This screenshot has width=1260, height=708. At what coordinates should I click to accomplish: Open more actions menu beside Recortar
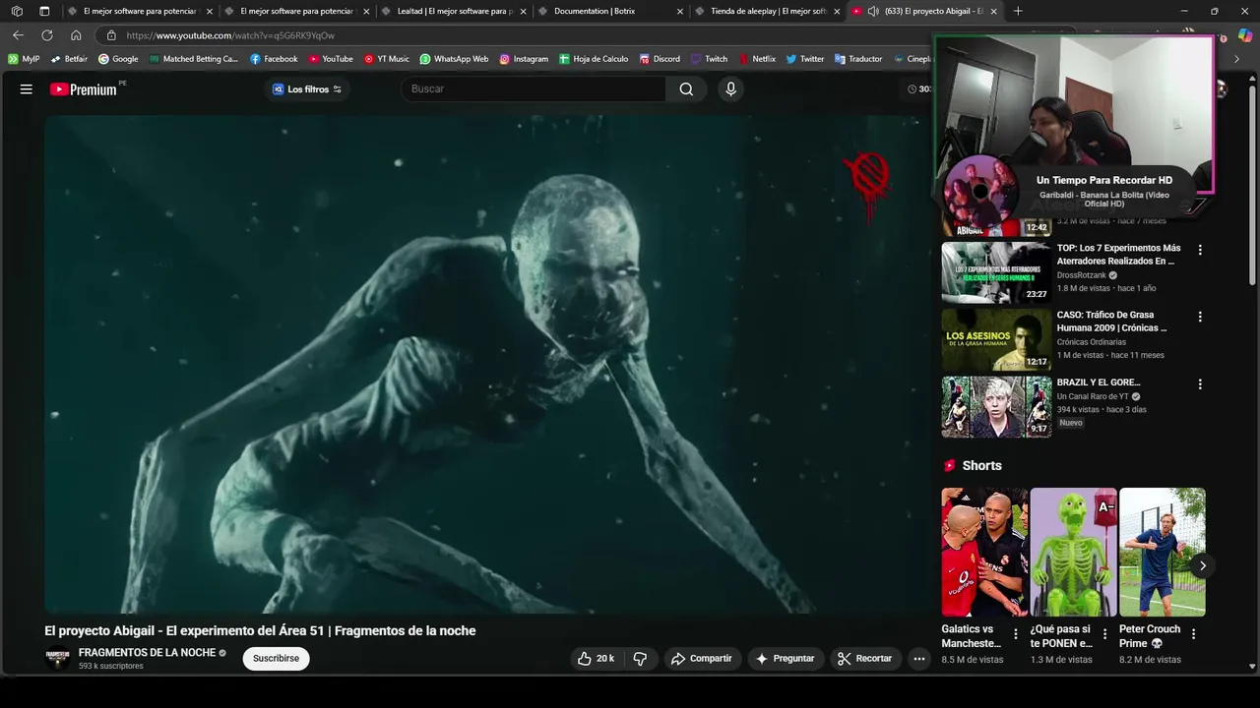tap(919, 659)
